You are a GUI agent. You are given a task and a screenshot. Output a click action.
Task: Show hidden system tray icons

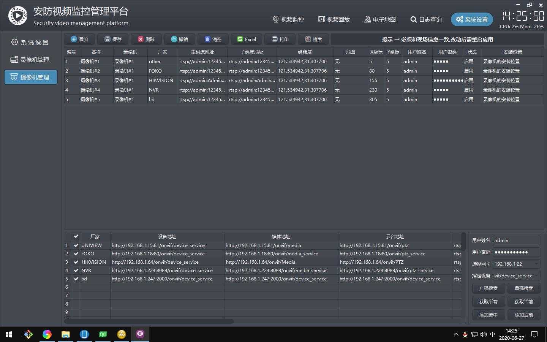tap(456, 334)
